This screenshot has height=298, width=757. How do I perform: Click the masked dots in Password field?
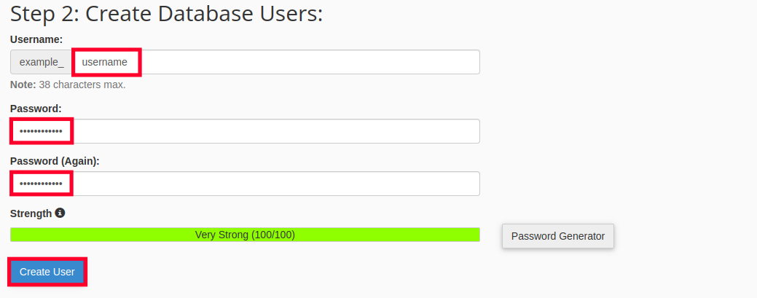point(41,131)
